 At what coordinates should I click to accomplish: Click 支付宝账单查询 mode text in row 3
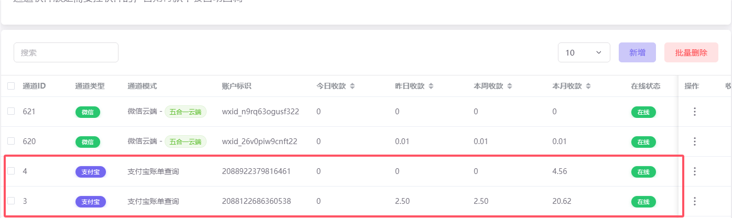click(x=154, y=201)
